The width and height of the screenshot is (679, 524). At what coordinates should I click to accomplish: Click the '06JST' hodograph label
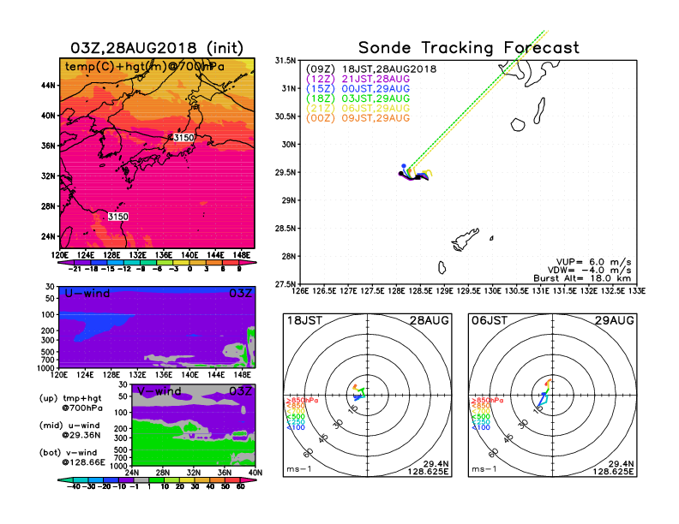[x=490, y=320]
